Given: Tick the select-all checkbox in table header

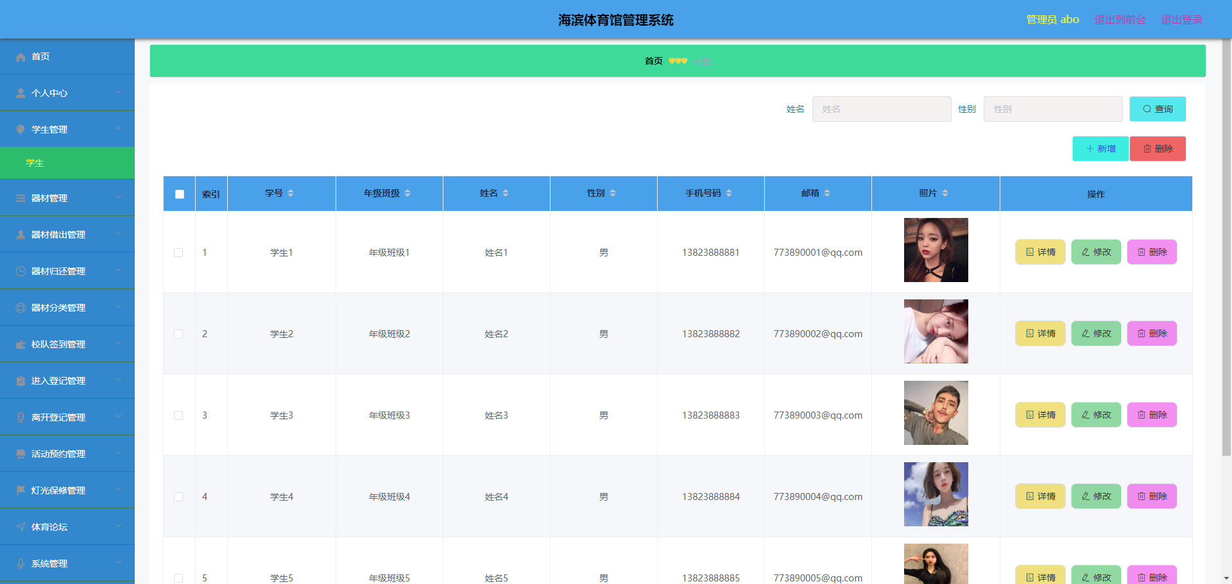Looking at the screenshot, I should click(x=180, y=194).
